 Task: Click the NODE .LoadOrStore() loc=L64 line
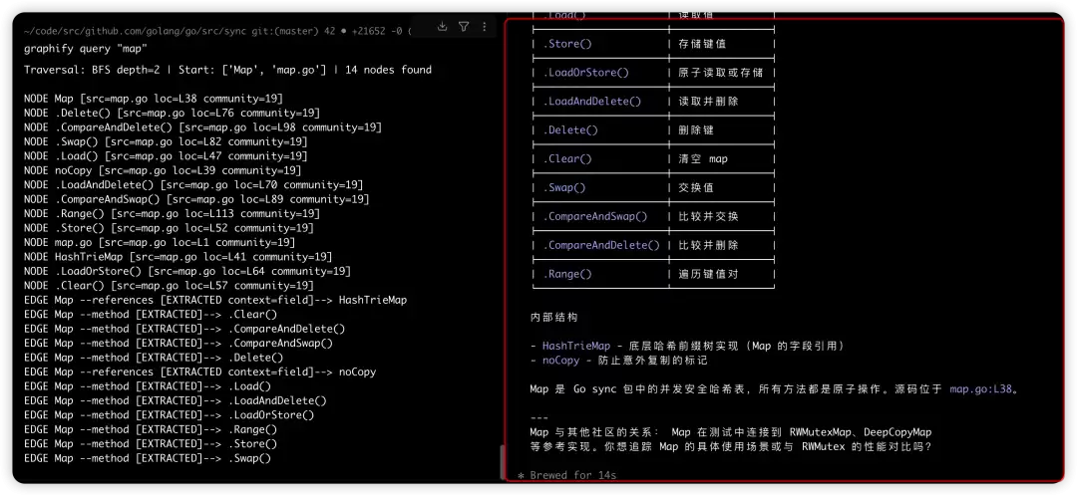186,271
